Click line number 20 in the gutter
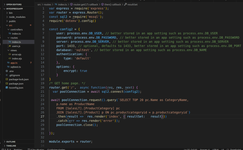This screenshot has width=243, height=150. (43, 87)
